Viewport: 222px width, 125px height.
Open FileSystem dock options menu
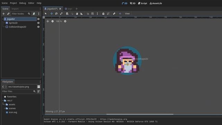pyautogui.click(x=40, y=82)
